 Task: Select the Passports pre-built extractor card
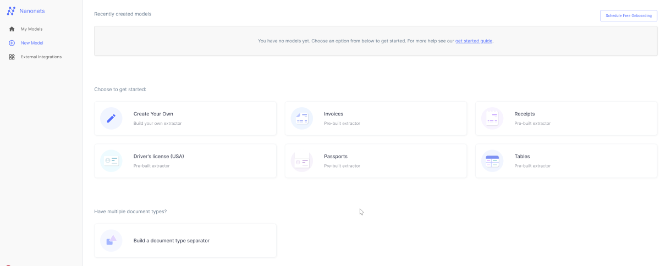click(x=376, y=160)
